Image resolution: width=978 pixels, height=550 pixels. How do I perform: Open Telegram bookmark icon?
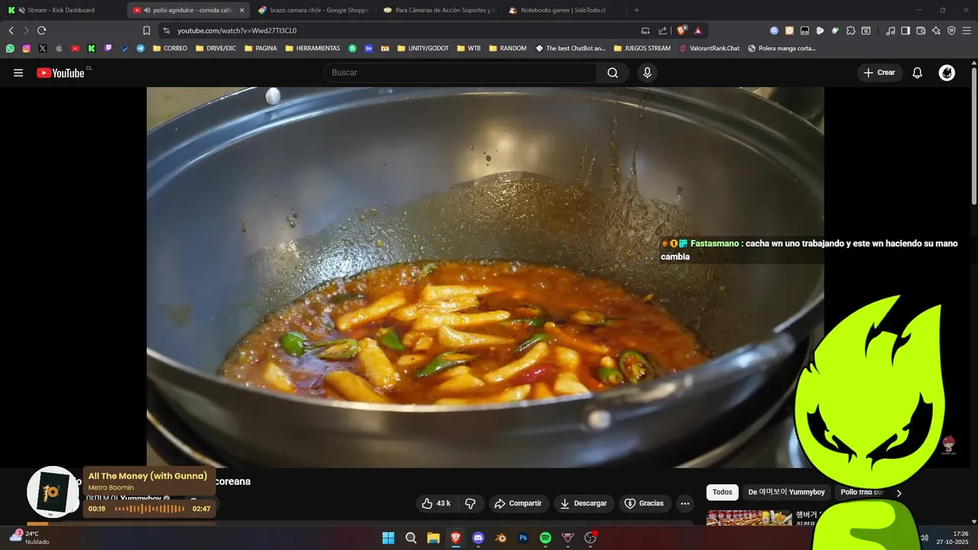[141, 48]
